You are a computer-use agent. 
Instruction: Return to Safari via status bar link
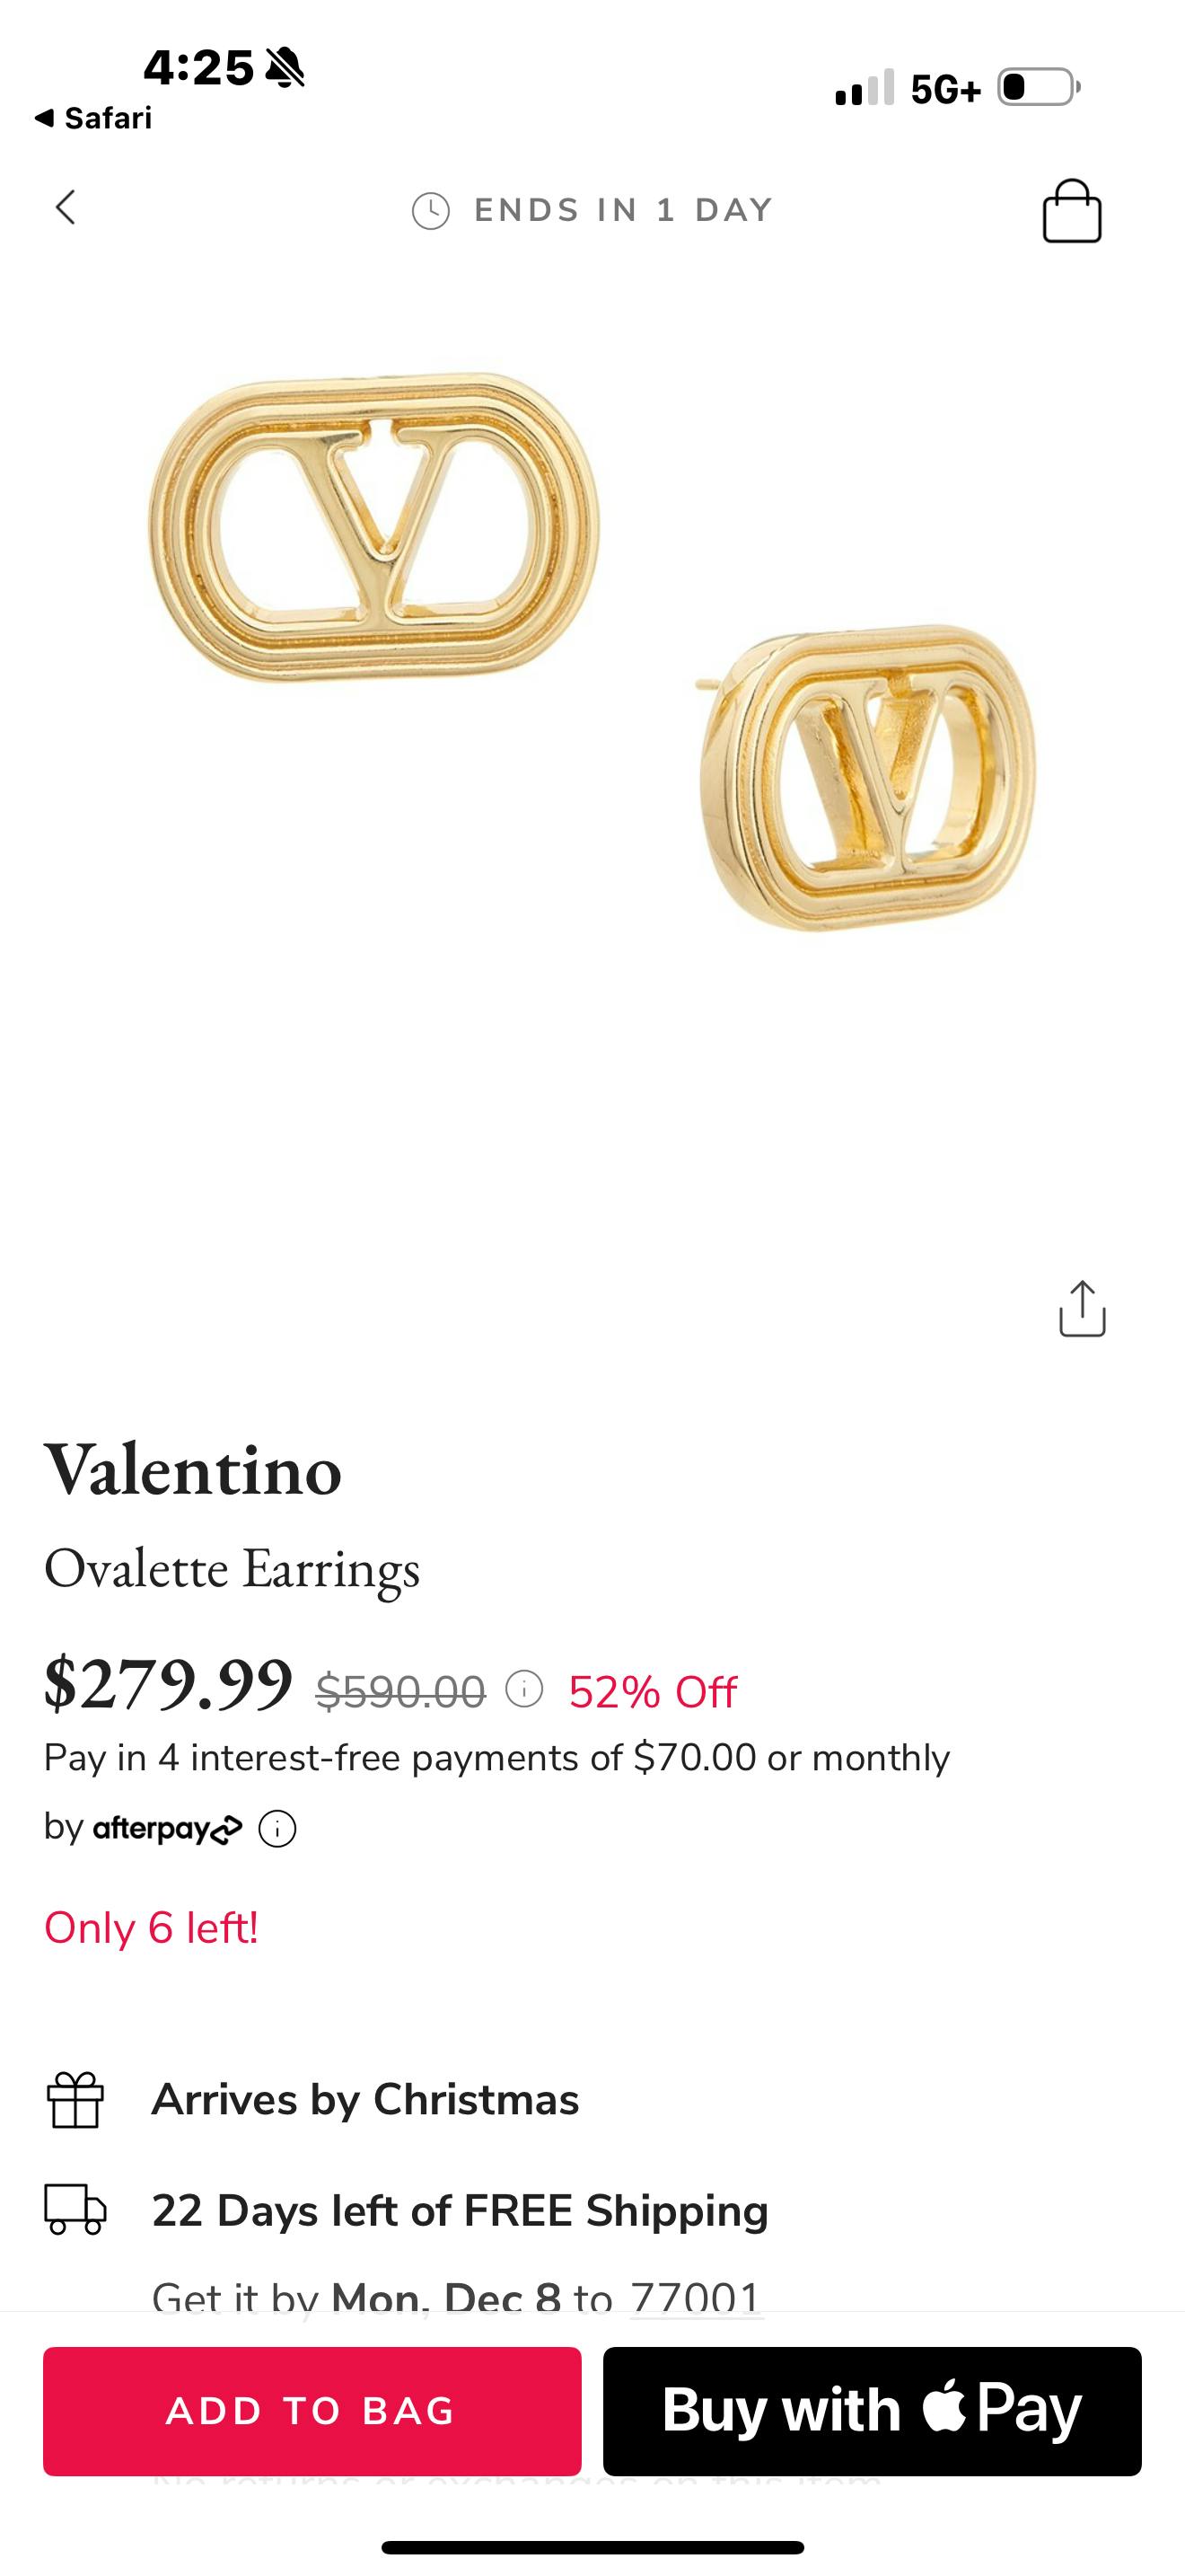pyautogui.click(x=93, y=118)
